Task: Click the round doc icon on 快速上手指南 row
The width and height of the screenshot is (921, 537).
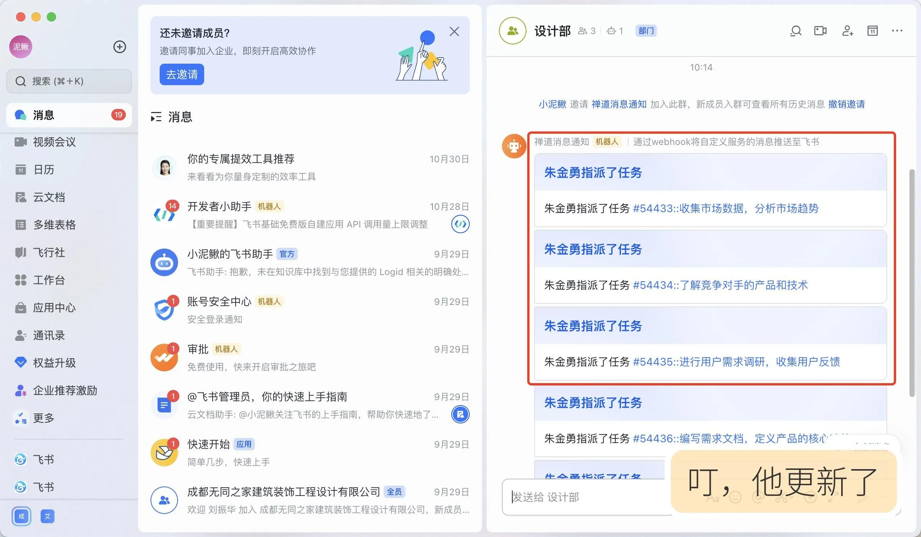Action: [x=460, y=414]
